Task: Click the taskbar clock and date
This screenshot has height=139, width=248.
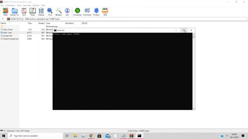Action: [x=234, y=136]
